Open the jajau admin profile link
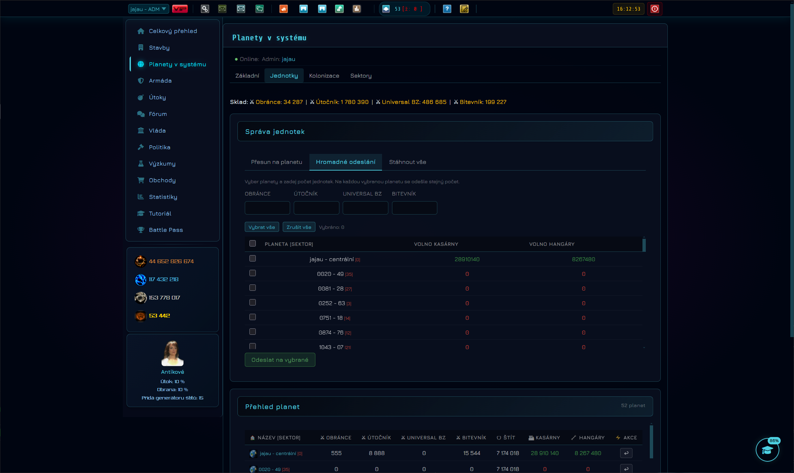Image resolution: width=794 pixels, height=473 pixels. click(x=288, y=59)
